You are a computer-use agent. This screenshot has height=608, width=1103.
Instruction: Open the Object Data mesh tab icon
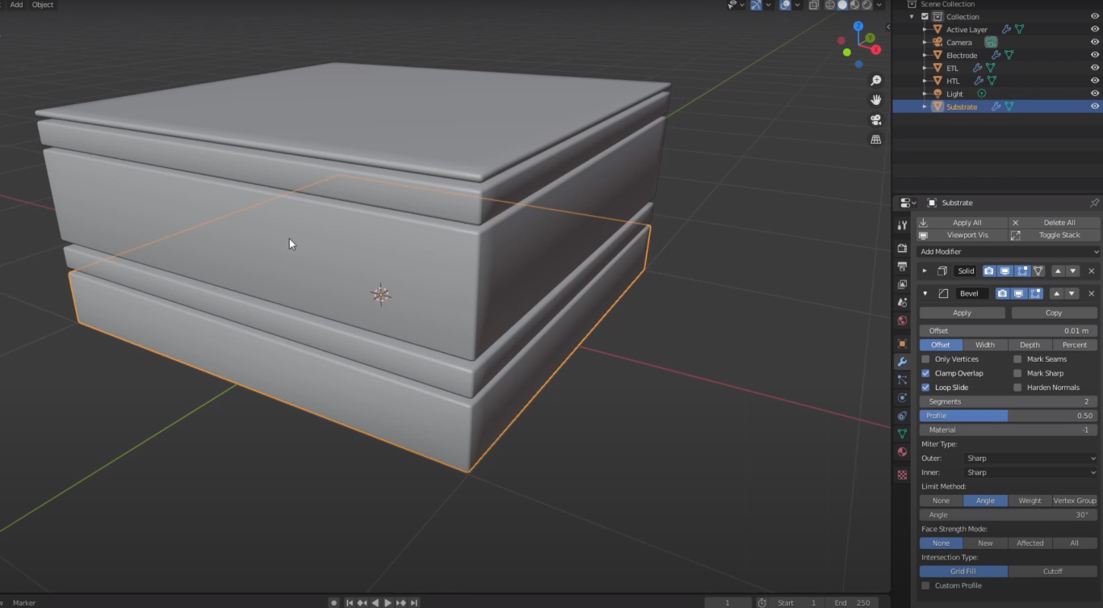(x=903, y=434)
